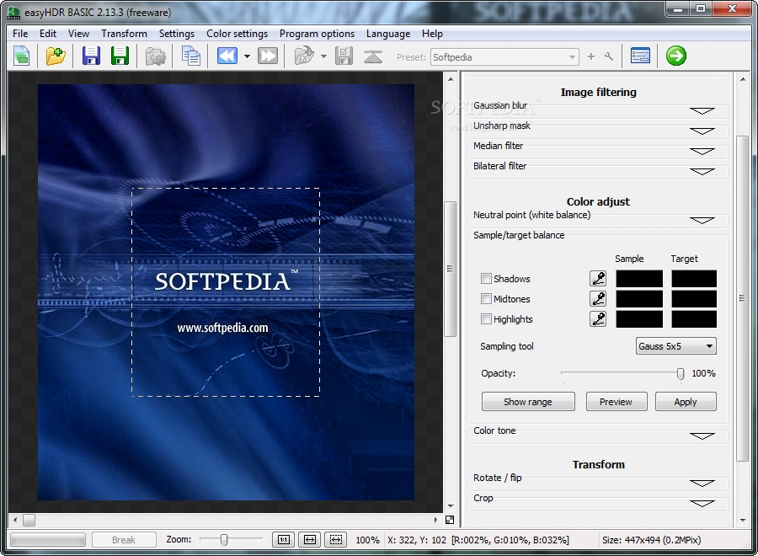Enable the Shadows checkbox
The height and width of the screenshot is (556, 758).
[486, 279]
